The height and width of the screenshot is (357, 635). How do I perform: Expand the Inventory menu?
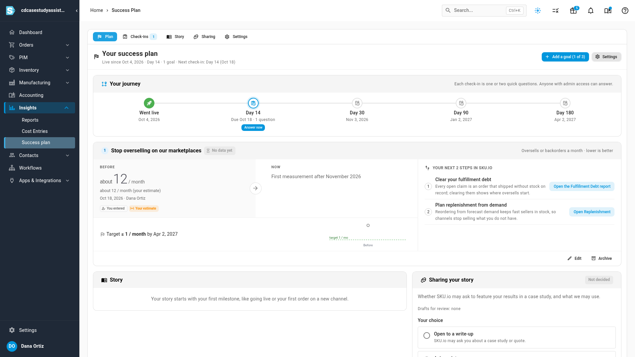pyautogui.click(x=40, y=70)
